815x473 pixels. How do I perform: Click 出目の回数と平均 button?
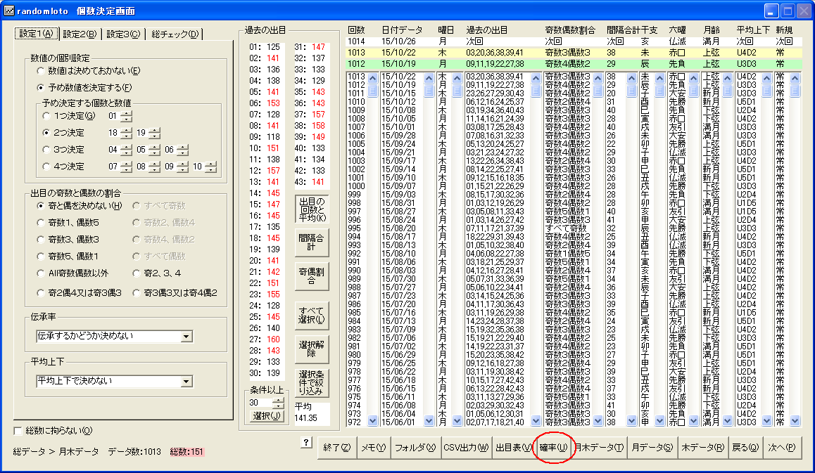tap(312, 209)
